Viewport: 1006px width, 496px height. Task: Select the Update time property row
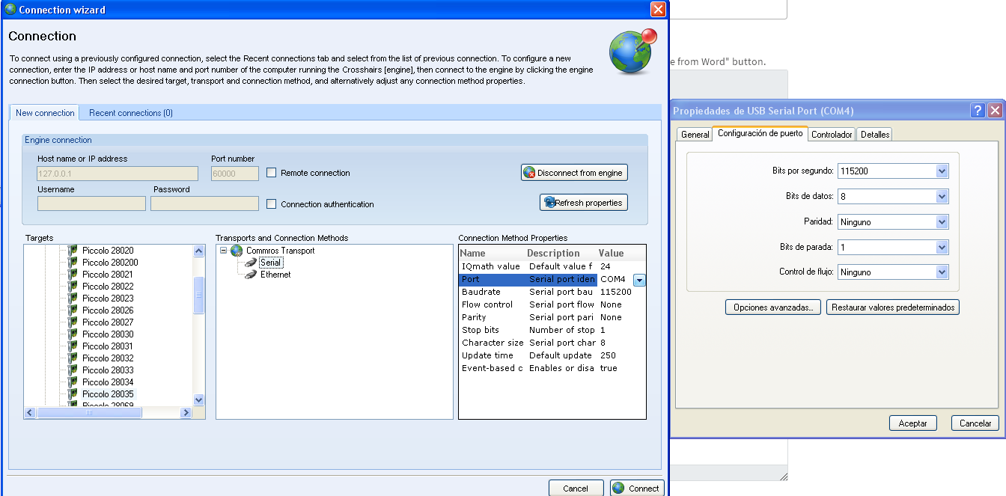[x=552, y=355]
